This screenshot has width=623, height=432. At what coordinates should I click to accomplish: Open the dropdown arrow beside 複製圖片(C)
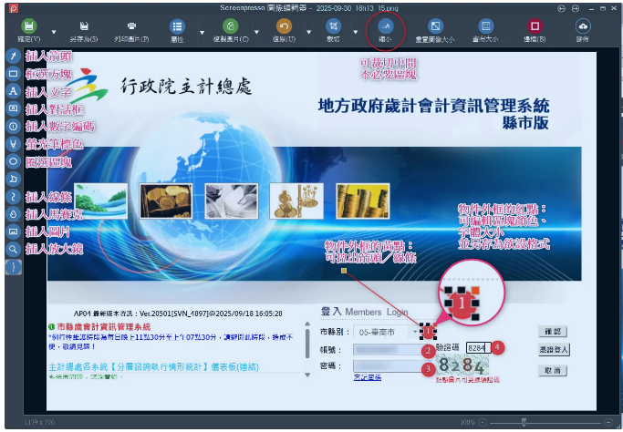[256, 32]
